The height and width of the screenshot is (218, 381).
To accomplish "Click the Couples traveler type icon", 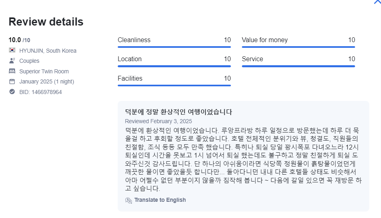I will point(12,61).
